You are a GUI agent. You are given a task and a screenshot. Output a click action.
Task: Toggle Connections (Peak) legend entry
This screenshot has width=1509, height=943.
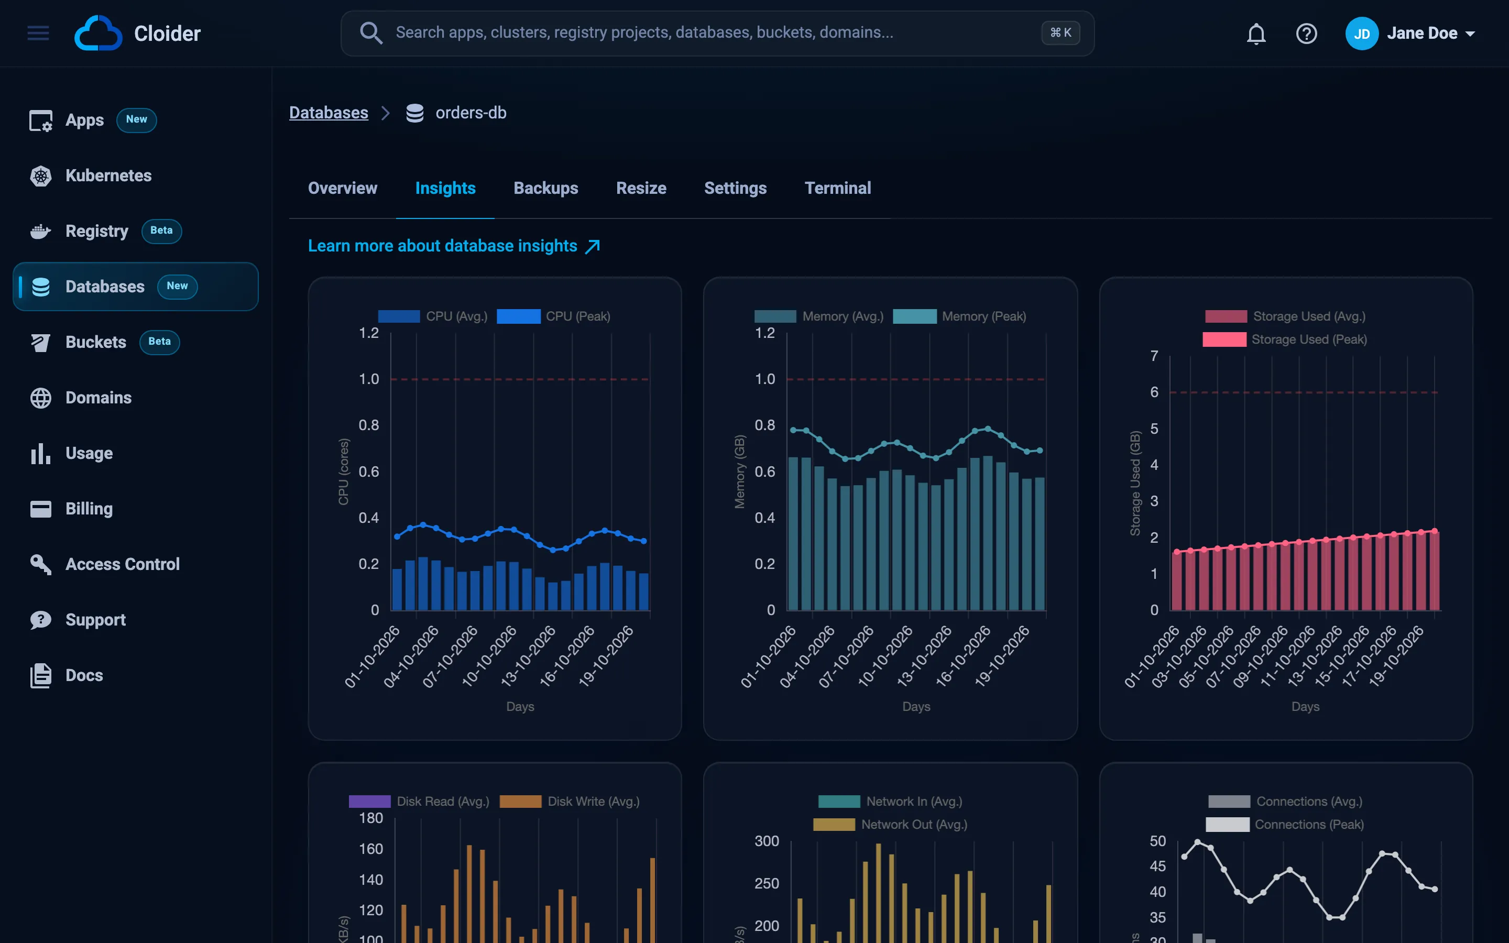click(x=1285, y=825)
